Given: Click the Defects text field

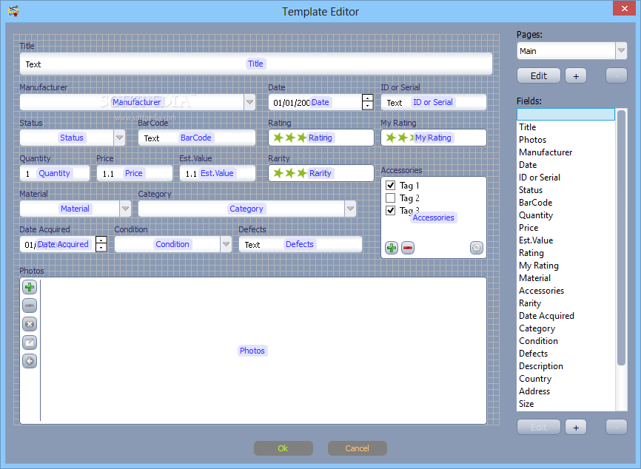Looking at the screenshot, I should click(301, 244).
